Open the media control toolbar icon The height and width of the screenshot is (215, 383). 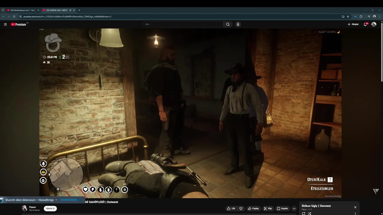click(369, 16)
